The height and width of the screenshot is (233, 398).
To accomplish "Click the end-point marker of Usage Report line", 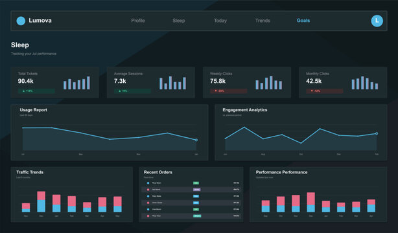I will [x=196, y=140].
